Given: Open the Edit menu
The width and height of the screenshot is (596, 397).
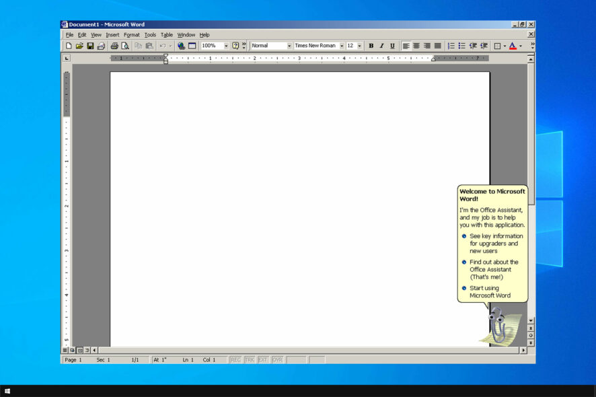Looking at the screenshot, I should pos(82,34).
